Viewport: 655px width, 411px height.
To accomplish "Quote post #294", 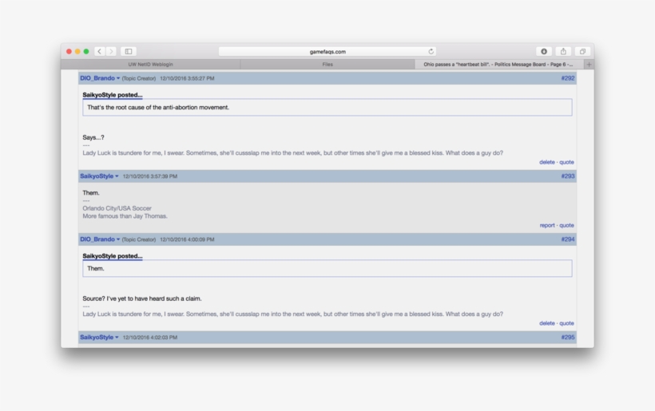I will coord(566,323).
